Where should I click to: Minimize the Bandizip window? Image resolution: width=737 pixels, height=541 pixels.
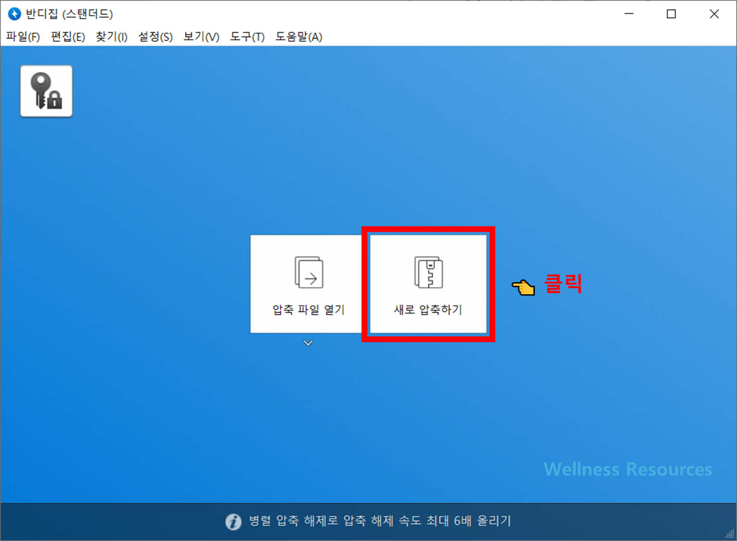[x=629, y=14]
